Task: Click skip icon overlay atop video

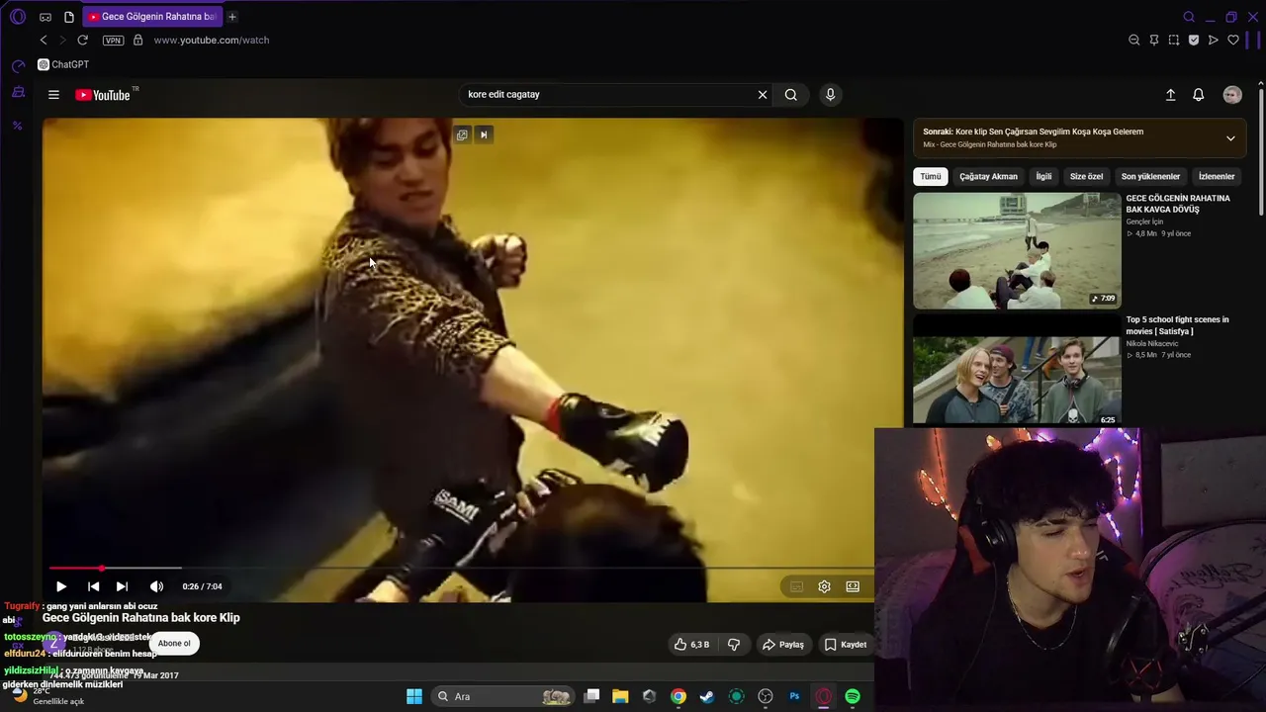Action: coord(484,134)
